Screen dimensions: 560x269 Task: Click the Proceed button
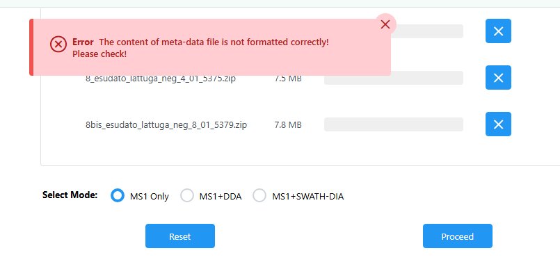point(458,236)
